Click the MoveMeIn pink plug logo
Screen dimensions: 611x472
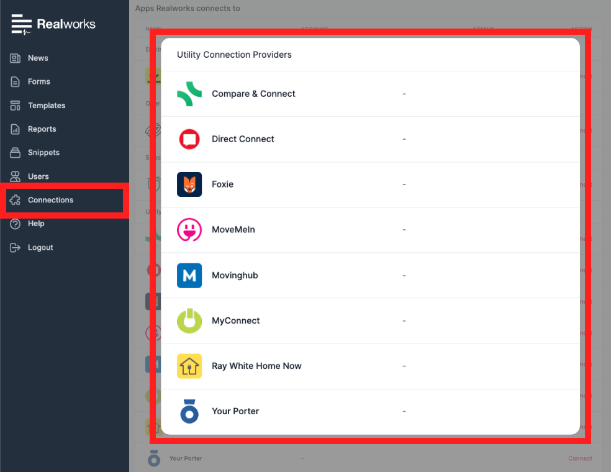click(x=189, y=230)
